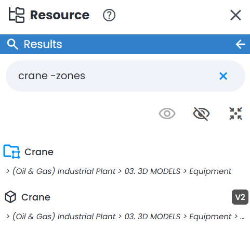Open the Crane model result
The width and height of the screenshot is (250, 227).
coord(36,197)
